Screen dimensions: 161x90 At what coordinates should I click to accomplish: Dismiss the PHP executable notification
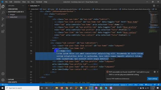pos(157,72)
